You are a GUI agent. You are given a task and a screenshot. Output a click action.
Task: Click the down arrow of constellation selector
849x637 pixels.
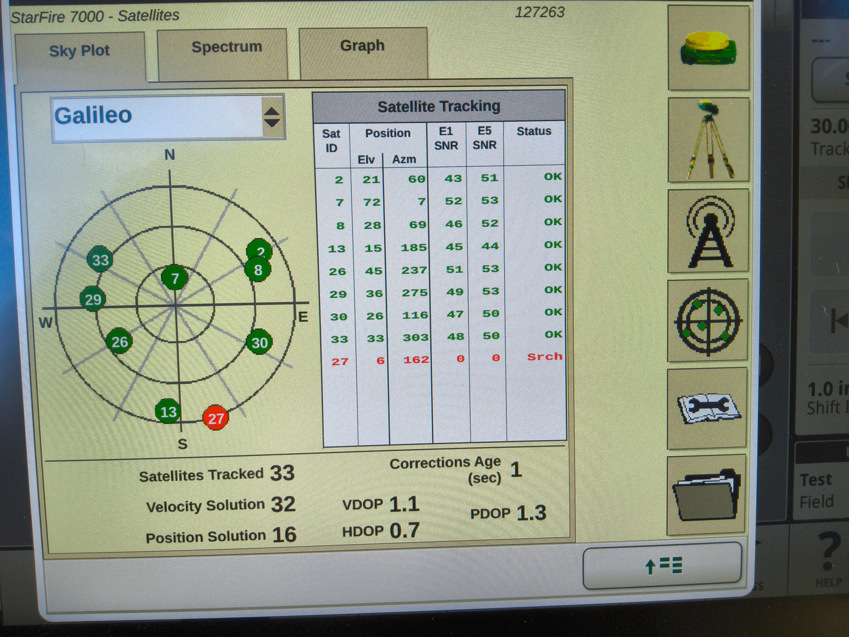coord(272,122)
